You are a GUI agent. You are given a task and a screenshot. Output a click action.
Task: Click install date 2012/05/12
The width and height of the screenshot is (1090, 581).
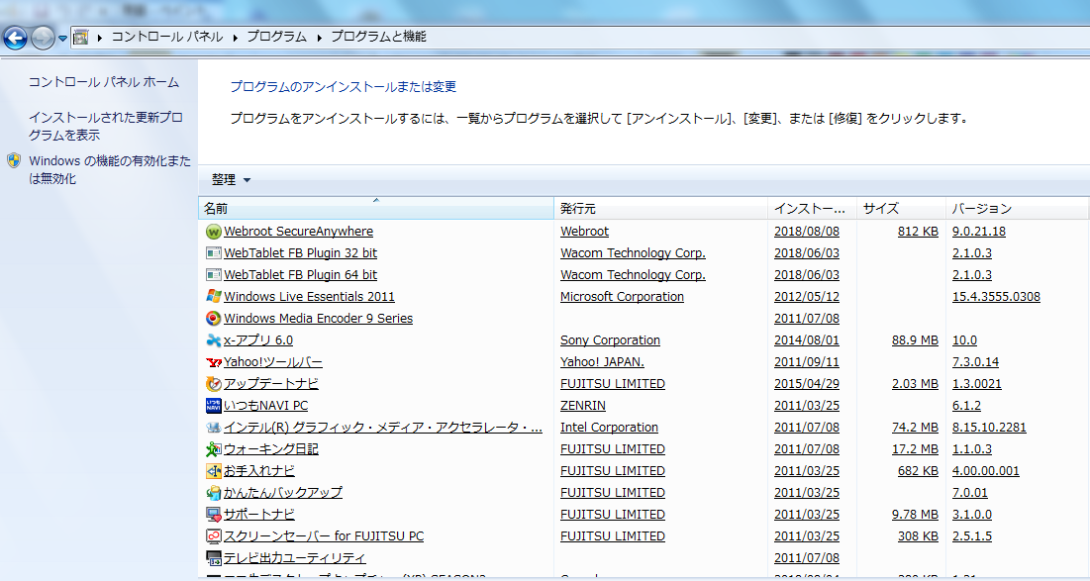click(807, 297)
